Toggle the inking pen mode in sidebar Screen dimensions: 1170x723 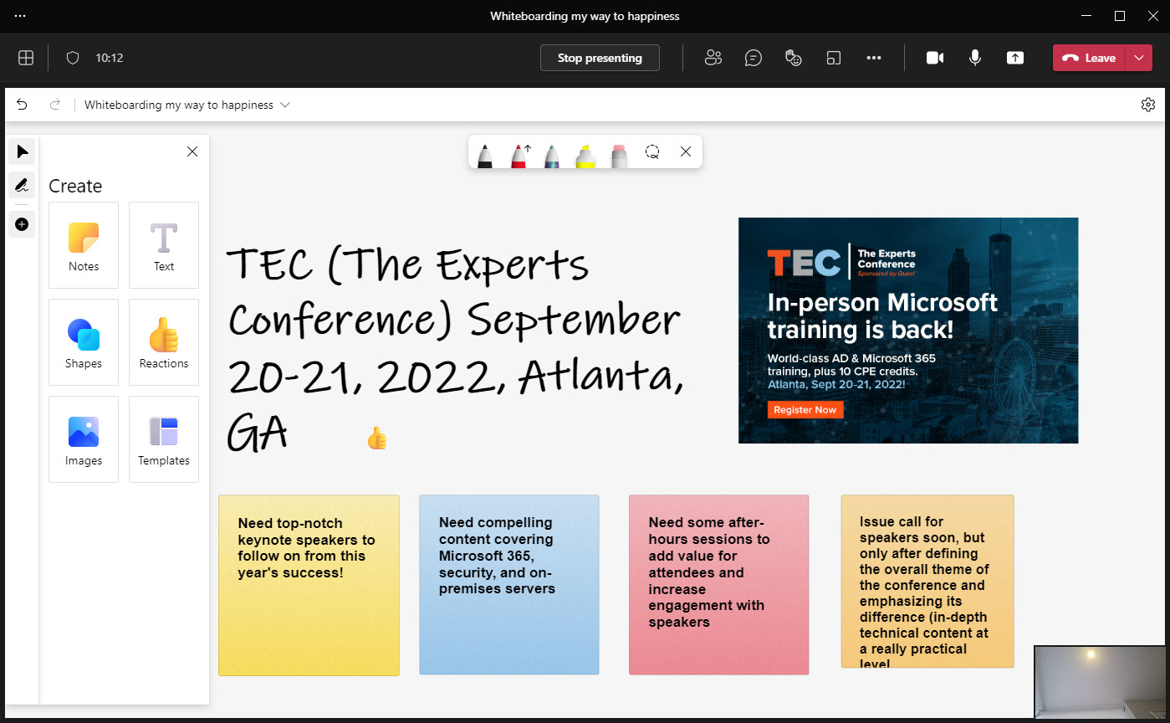point(22,186)
